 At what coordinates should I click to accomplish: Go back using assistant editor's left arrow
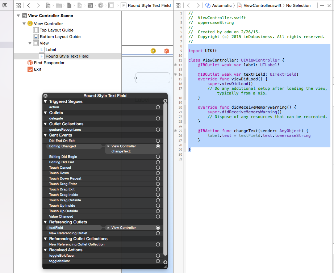(188, 5)
